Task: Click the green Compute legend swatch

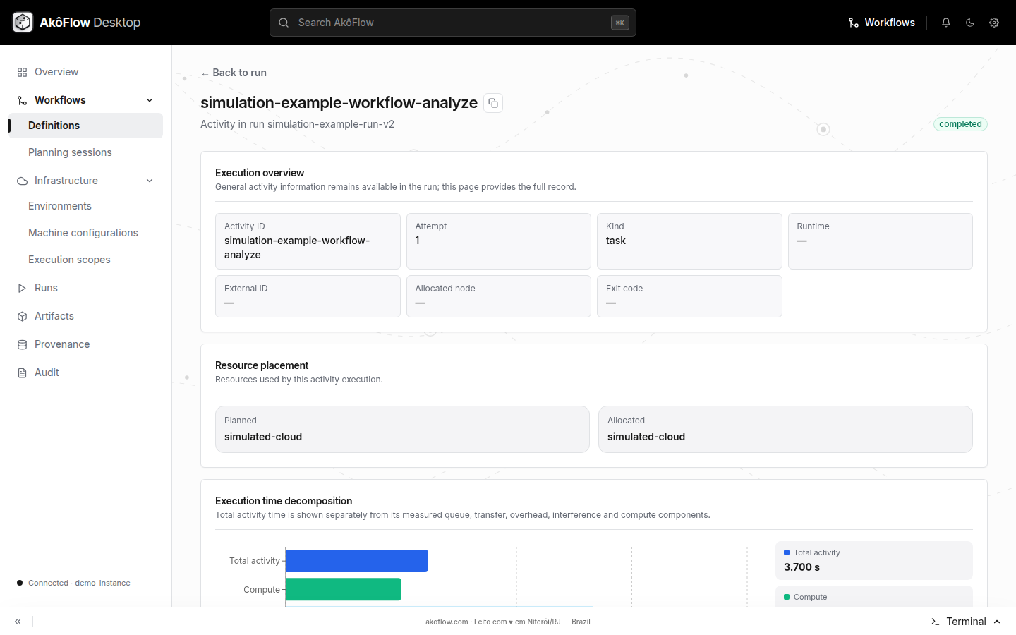Action: point(787,597)
